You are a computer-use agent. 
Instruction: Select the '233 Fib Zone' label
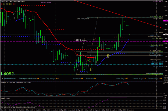coord(83,18)
